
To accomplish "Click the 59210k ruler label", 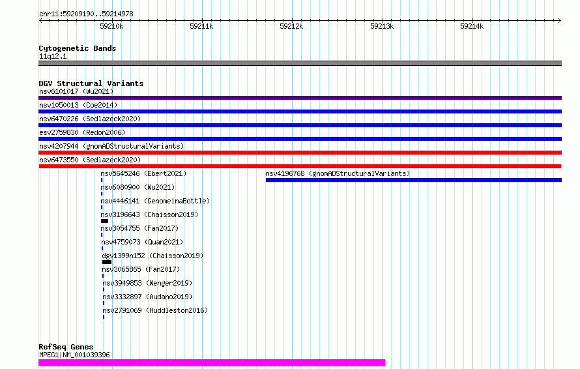I will tap(111, 26).
